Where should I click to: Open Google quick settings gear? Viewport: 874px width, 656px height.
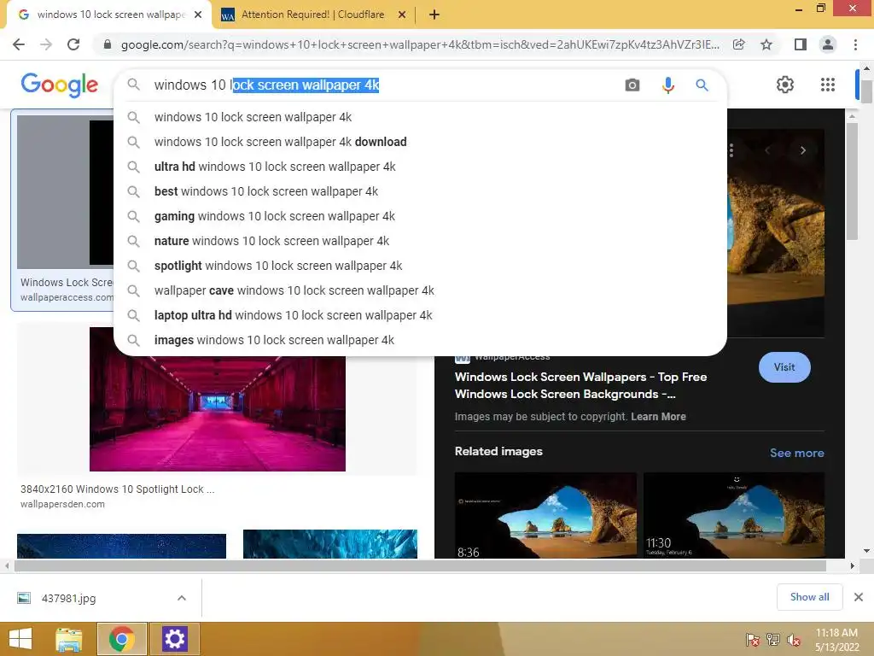[785, 85]
